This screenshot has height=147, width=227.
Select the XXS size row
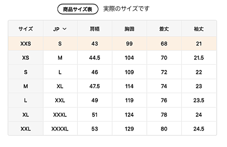click(x=112, y=44)
